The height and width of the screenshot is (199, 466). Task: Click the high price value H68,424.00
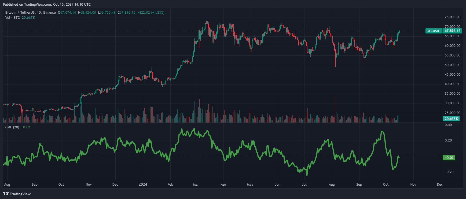(x=87, y=13)
